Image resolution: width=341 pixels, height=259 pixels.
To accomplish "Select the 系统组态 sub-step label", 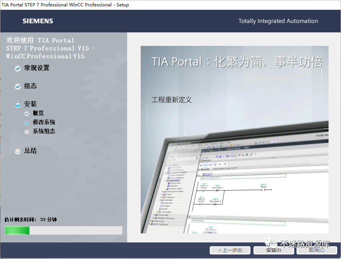I will (x=44, y=131).
